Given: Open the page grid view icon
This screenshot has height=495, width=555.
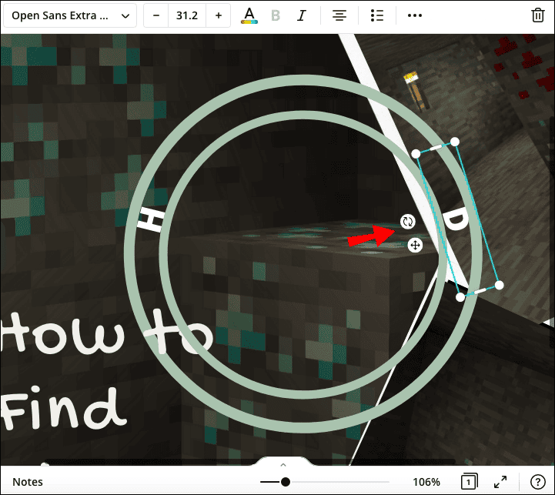Looking at the screenshot, I should tap(468, 482).
